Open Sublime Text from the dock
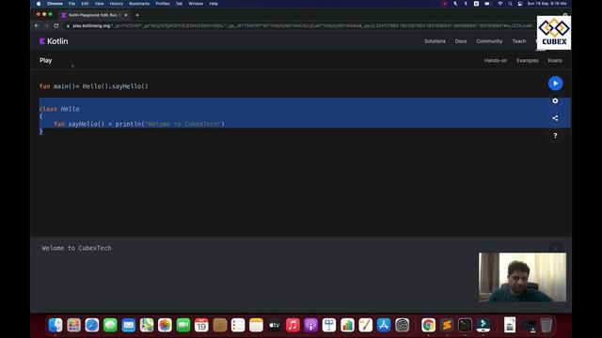602x338 pixels. click(447, 325)
